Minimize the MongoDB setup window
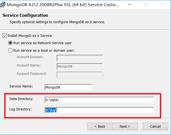This screenshot has height=135, width=171. point(130,4)
